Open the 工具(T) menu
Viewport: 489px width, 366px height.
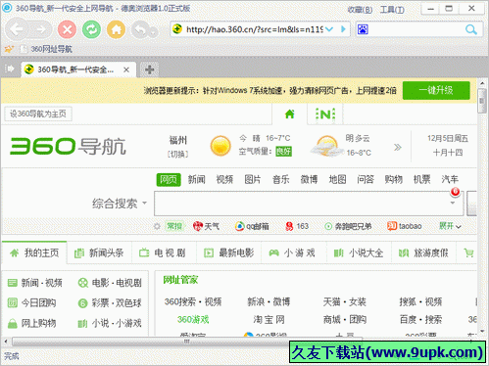tap(392, 10)
